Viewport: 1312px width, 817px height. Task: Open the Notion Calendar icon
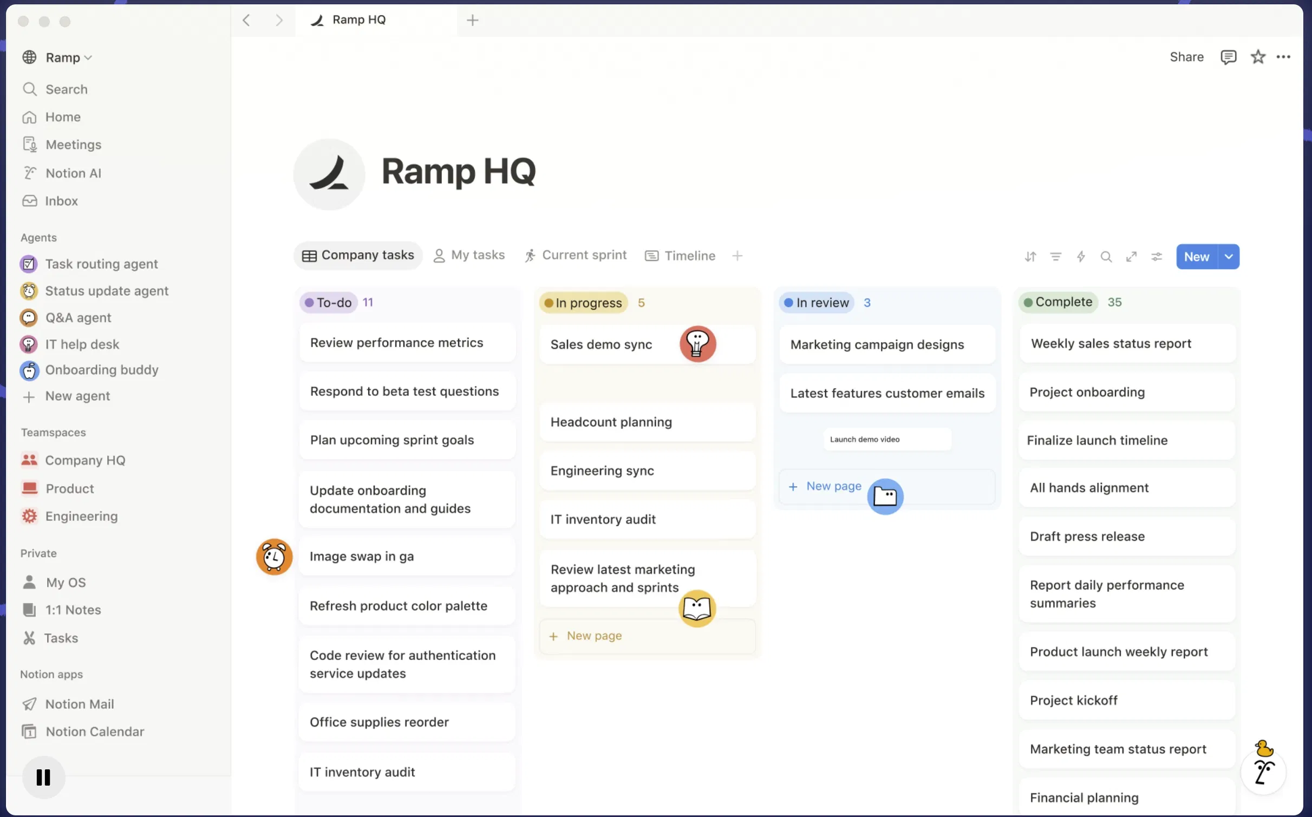tap(29, 731)
